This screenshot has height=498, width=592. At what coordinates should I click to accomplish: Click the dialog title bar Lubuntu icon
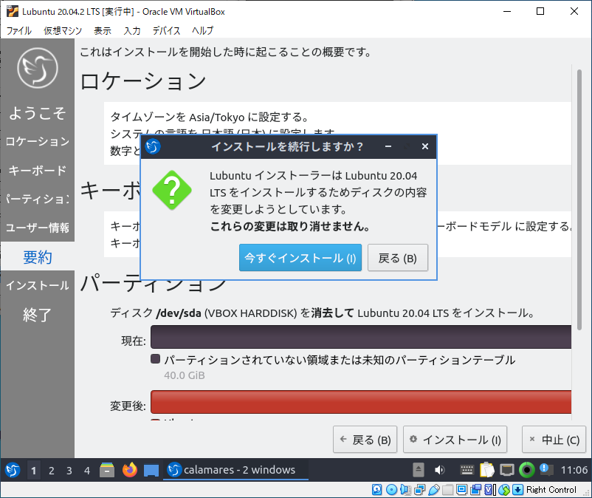153,146
